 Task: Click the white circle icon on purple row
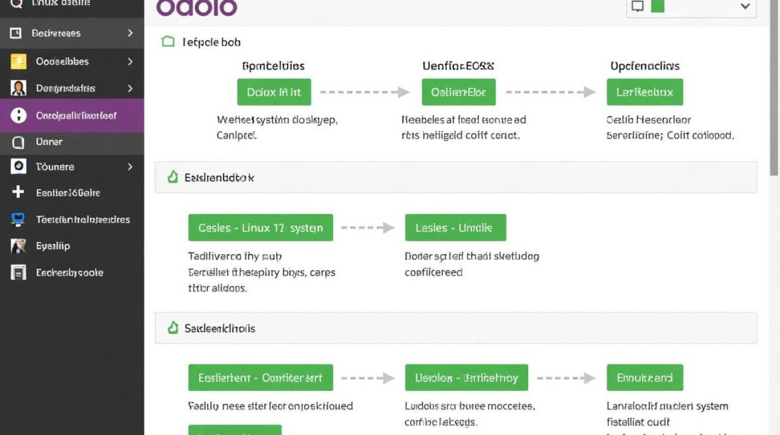(19, 115)
